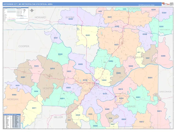Select ZIP code 65011 label

click(34, 108)
